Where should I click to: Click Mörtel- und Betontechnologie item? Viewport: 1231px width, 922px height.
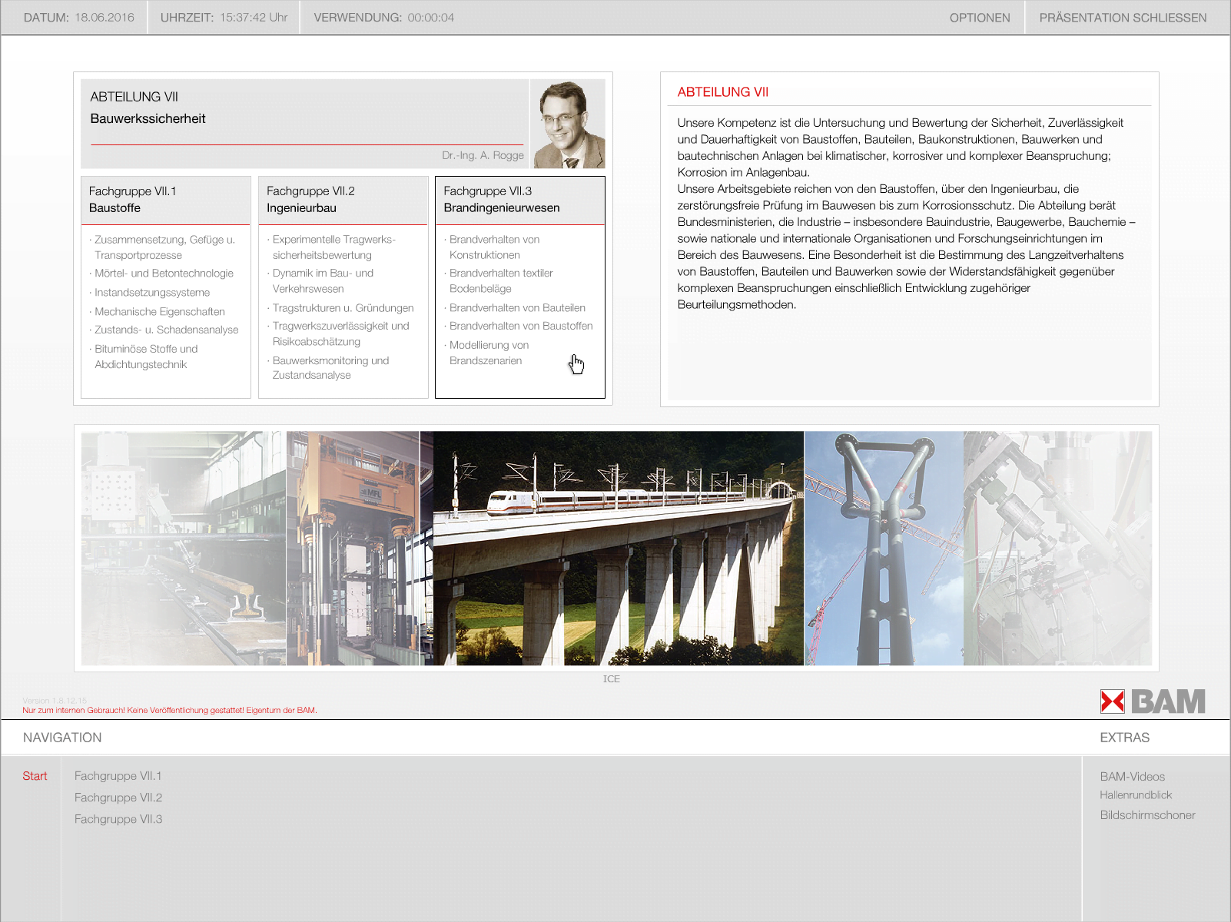164,274
